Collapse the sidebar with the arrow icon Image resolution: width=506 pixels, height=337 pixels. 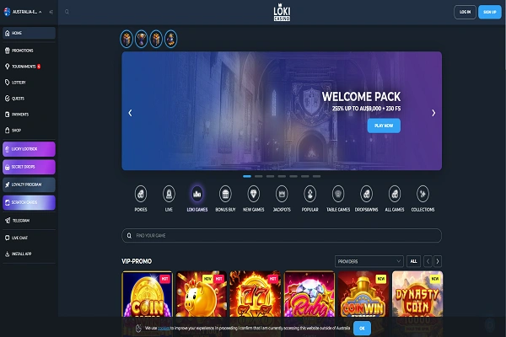tap(51, 12)
